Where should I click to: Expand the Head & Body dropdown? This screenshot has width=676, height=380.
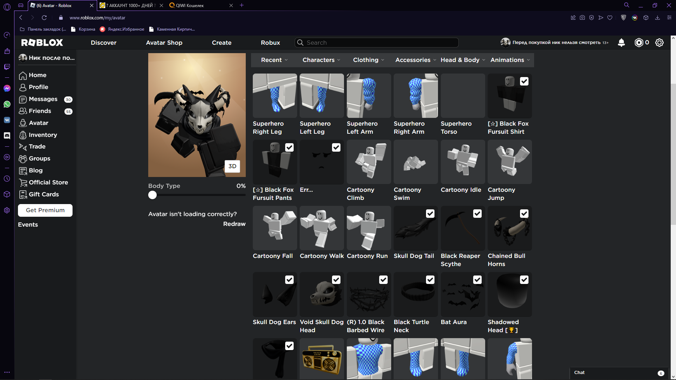(463, 60)
